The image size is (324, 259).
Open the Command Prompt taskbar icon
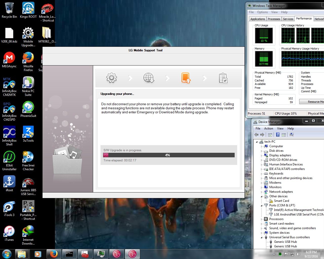(x=69, y=254)
